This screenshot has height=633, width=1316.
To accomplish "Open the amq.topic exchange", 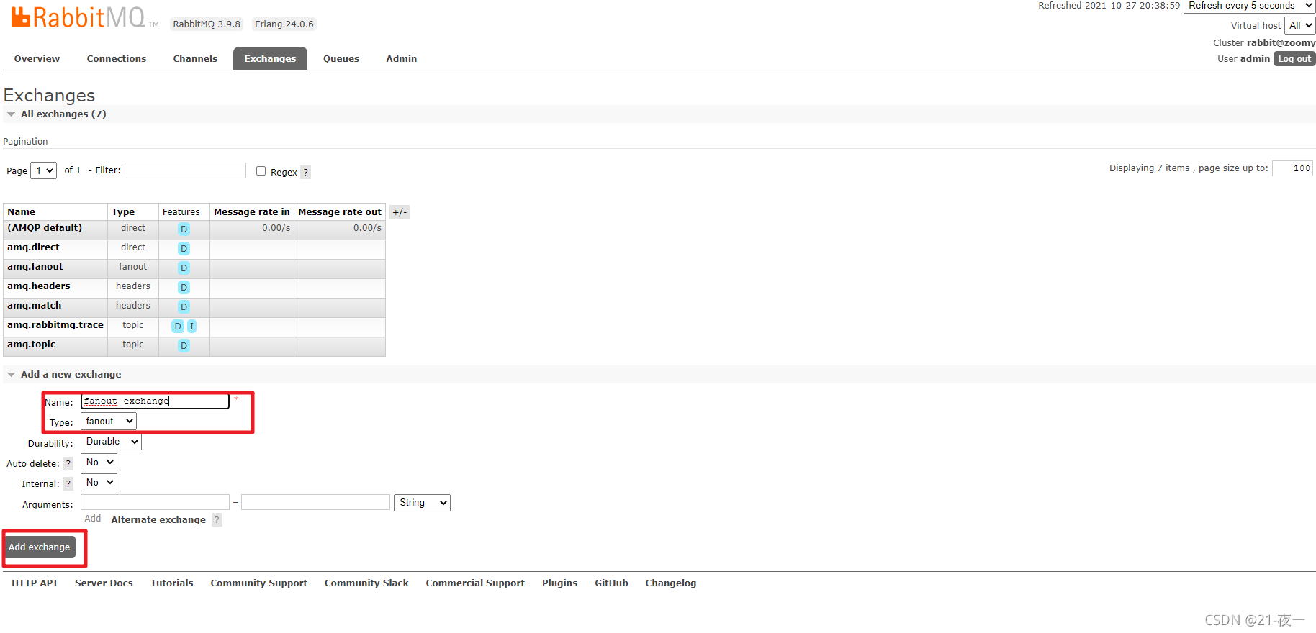I will [x=32, y=345].
